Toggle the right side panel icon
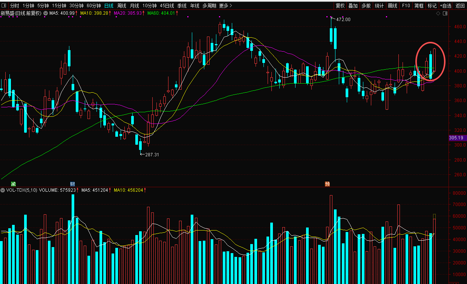This screenshot has height=284, width=467. tap(445, 14)
